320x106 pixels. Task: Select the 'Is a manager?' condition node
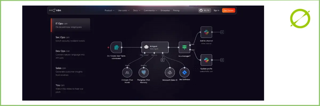[184, 47]
